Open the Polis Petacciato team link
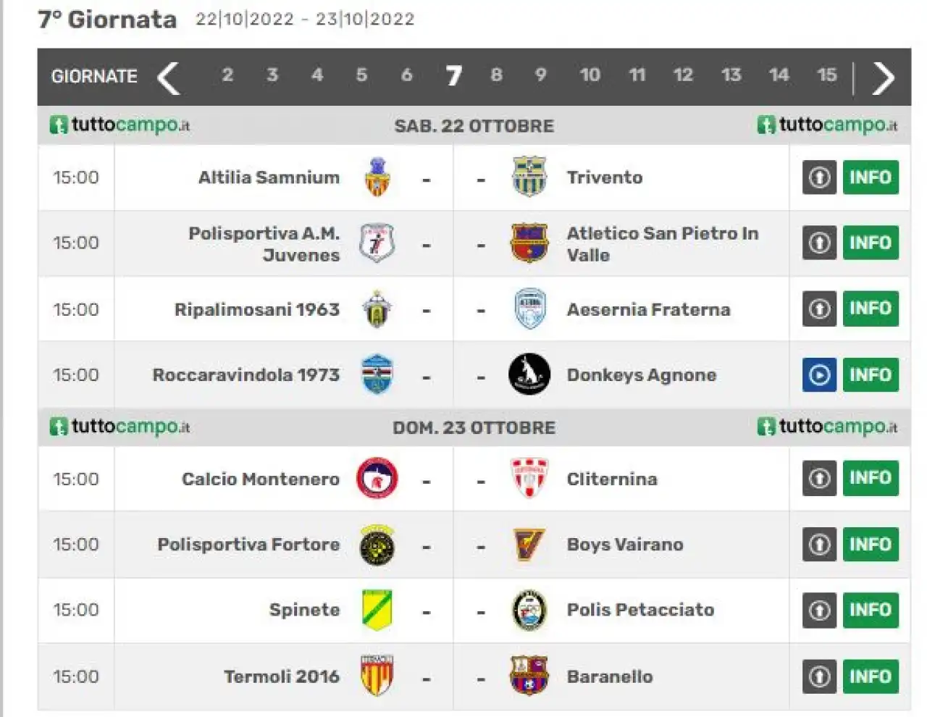927x717 pixels. click(640, 610)
